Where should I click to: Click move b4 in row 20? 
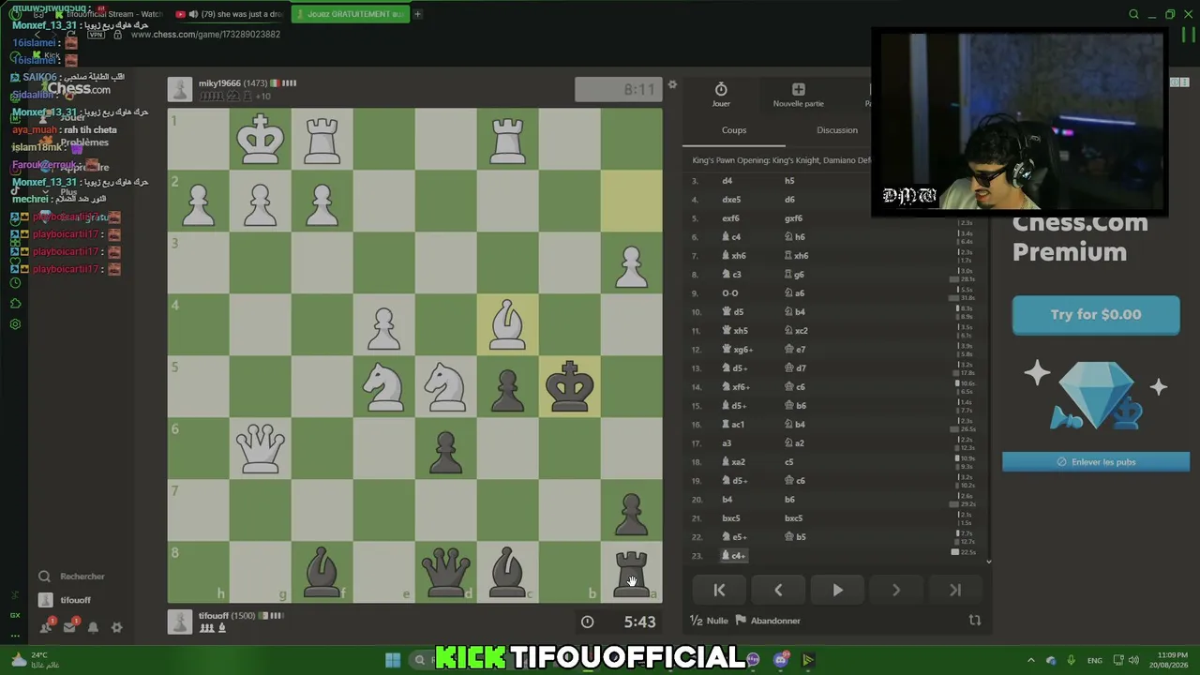727,500
